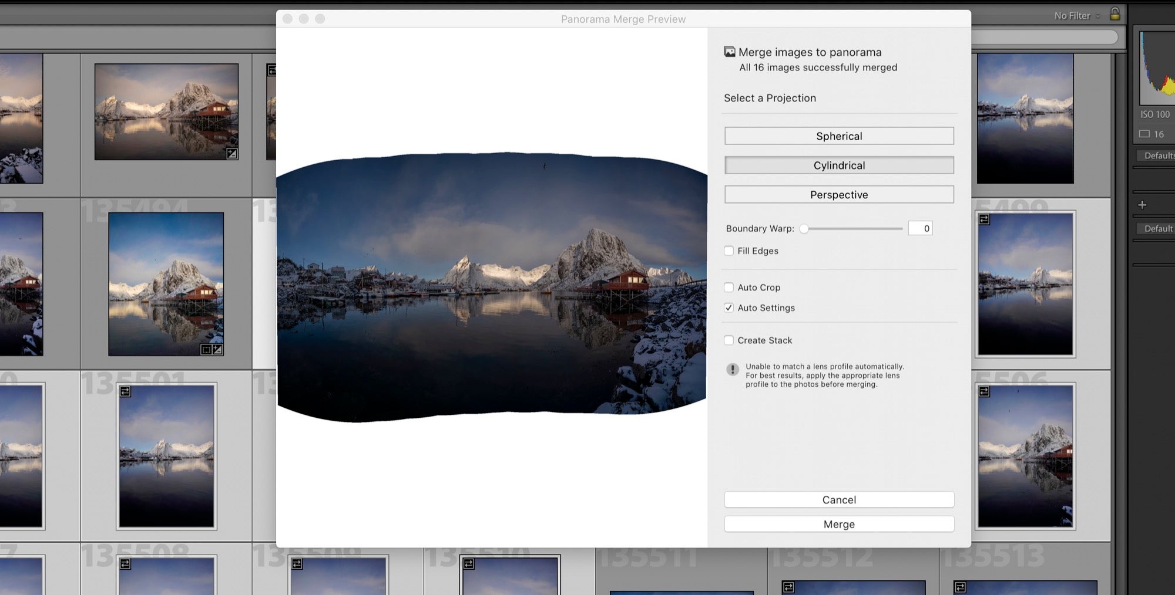Click the 'Select a Projection' heading

(770, 98)
